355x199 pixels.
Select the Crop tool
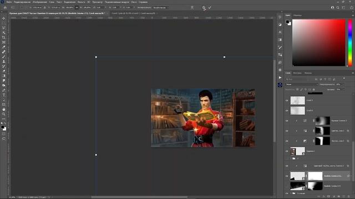pyautogui.click(x=4, y=38)
